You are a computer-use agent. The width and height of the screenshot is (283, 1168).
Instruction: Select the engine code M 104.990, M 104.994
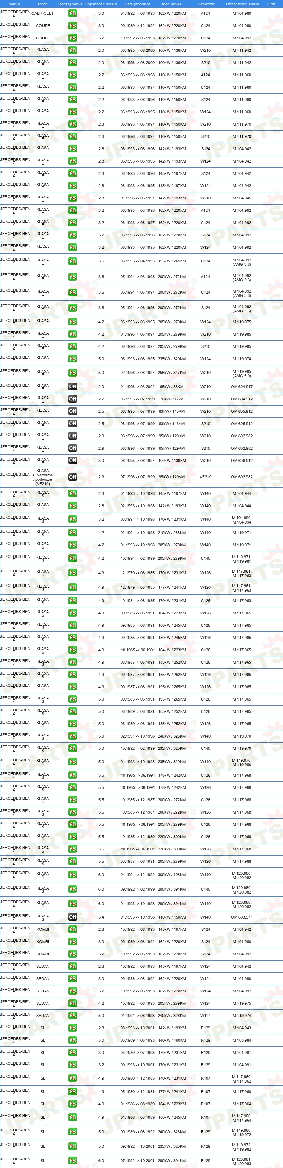click(242, 520)
